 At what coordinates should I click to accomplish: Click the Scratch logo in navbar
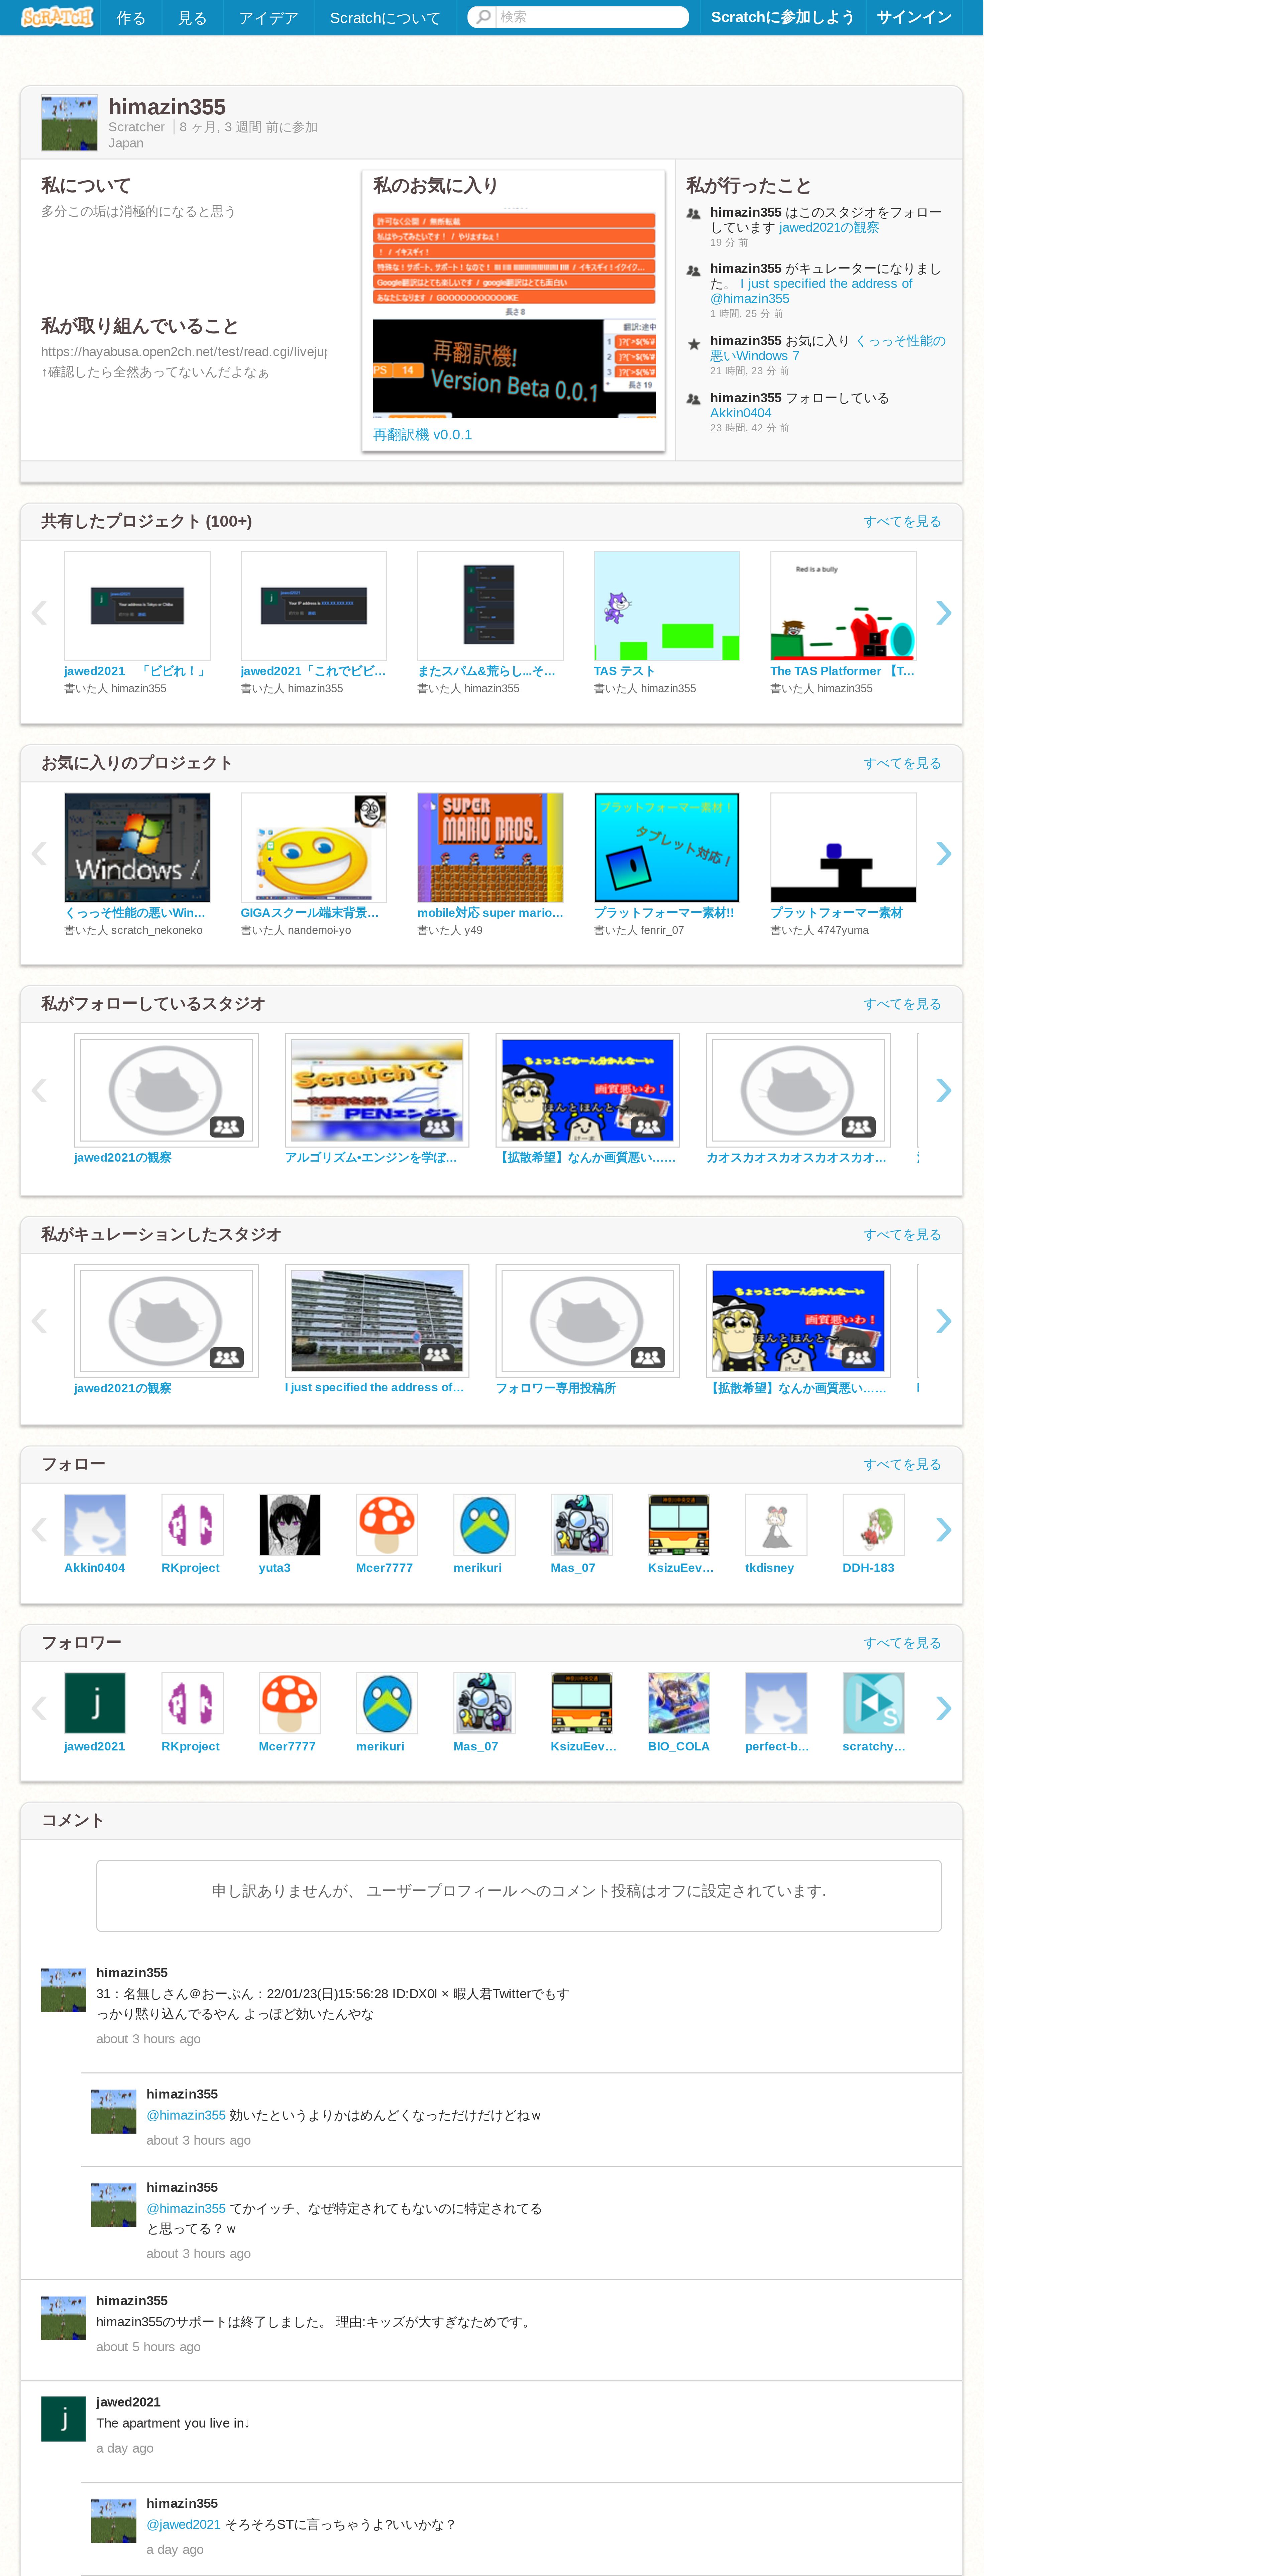tap(57, 17)
